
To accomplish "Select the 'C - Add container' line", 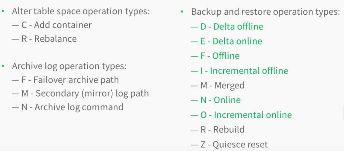I will tap(52, 25).
